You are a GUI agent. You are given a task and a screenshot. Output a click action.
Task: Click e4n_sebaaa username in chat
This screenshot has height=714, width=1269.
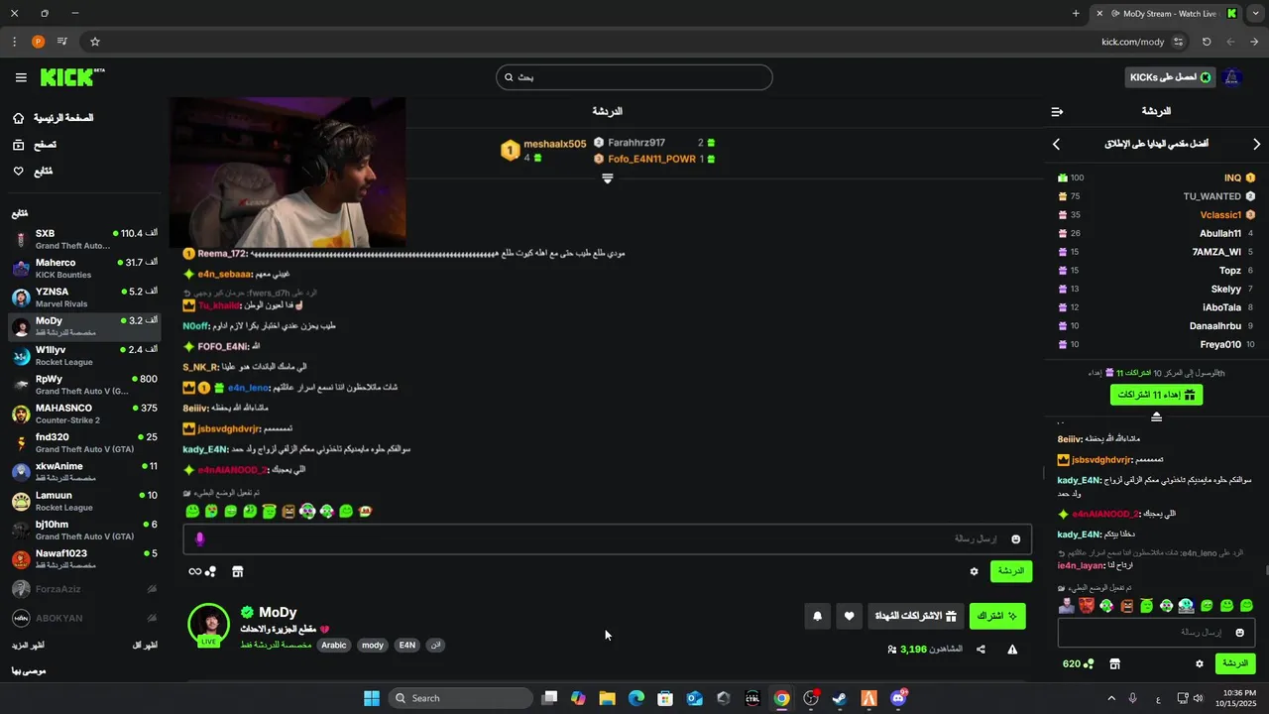[224, 274]
